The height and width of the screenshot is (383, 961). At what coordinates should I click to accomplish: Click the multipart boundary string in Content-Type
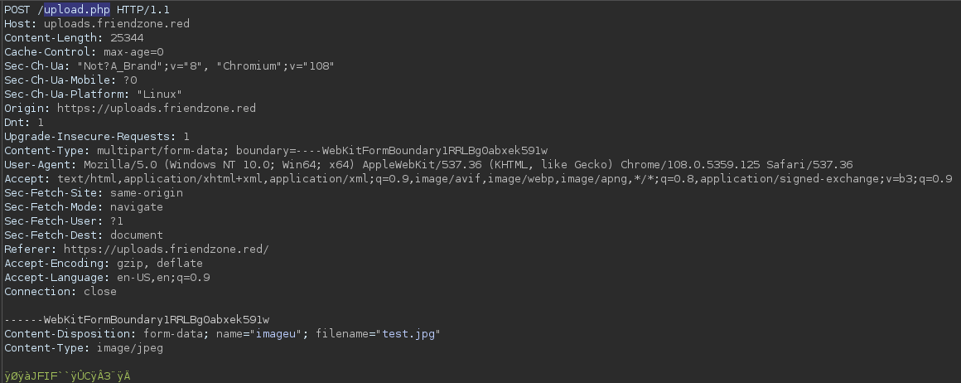(x=392, y=151)
